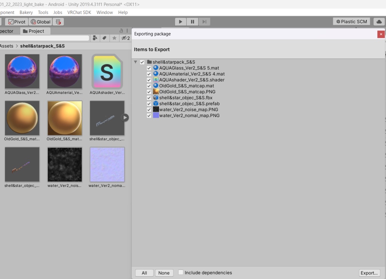Image resolution: width=386 pixels, height=279 pixels.
Task: Click water_Ver2_nomal_map.PNG texture icon
Action: [156, 115]
